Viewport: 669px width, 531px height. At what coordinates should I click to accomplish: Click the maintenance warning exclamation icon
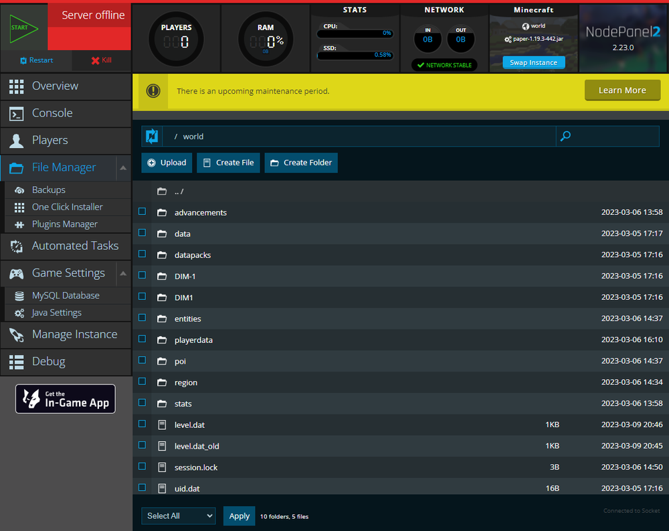153,91
